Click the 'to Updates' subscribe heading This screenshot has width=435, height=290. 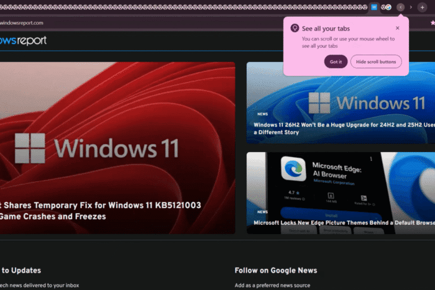click(x=21, y=270)
